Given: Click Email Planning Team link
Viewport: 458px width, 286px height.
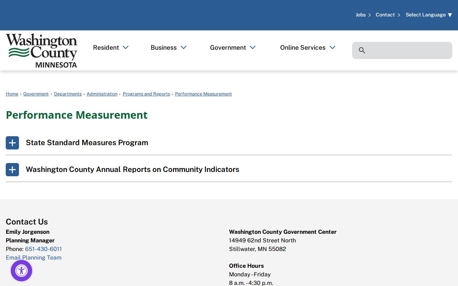Looking at the screenshot, I should pyautogui.click(x=34, y=258).
